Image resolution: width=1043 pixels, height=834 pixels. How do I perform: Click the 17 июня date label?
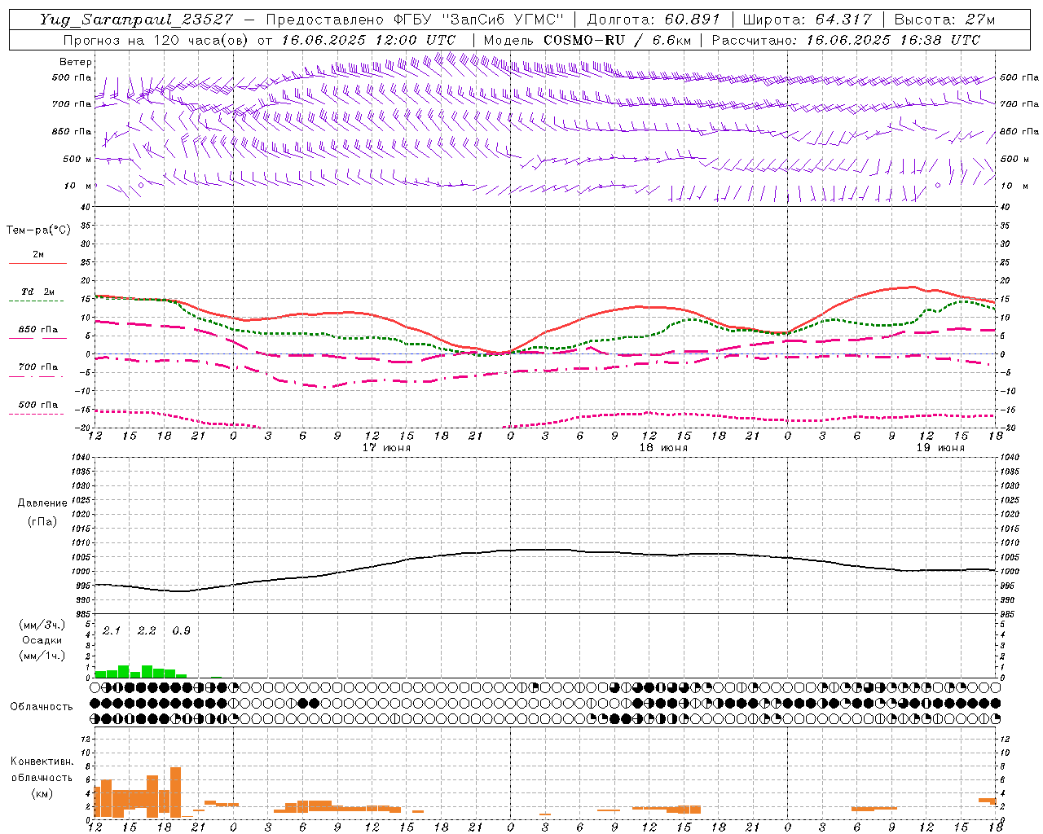(x=386, y=448)
